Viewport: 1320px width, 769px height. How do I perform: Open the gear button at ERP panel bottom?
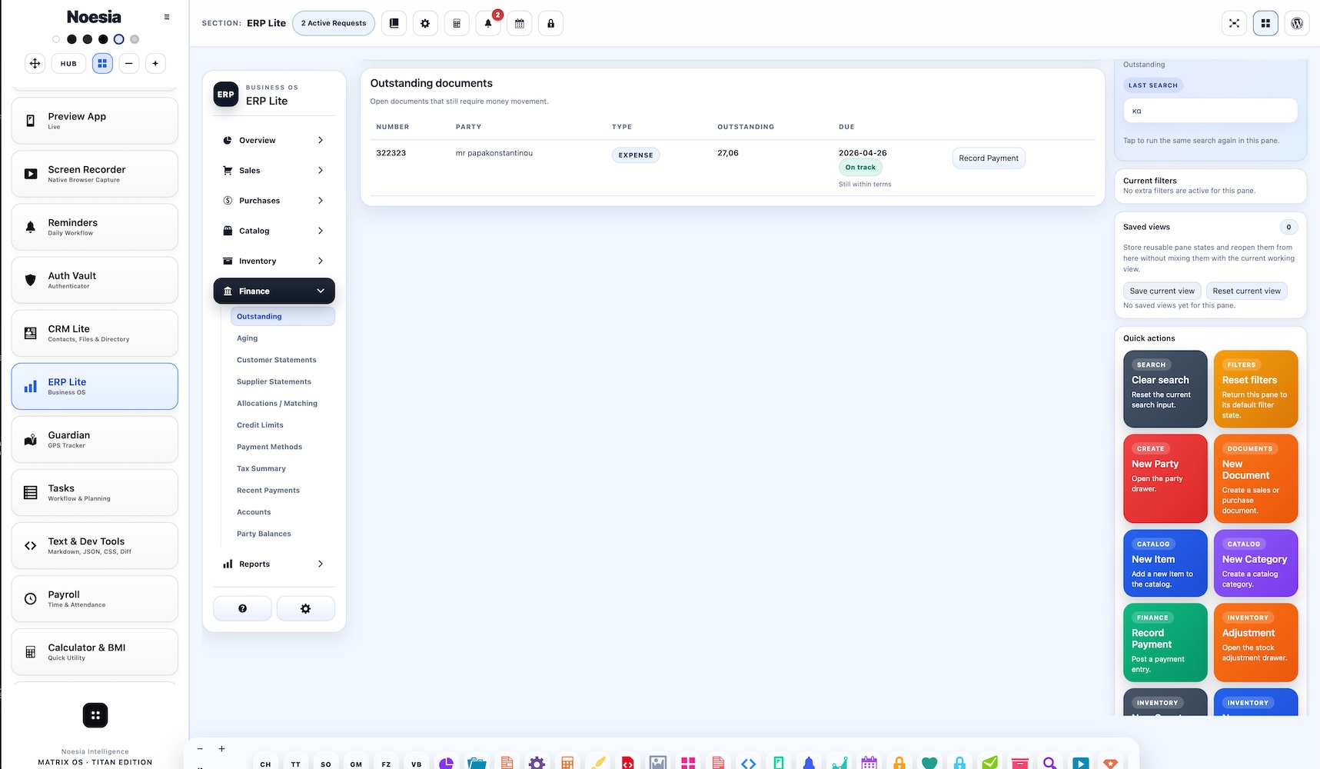pos(305,608)
